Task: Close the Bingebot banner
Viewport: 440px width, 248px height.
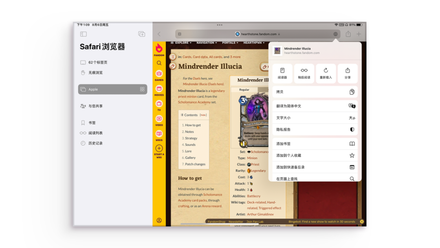Action: (x=362, y=221)
